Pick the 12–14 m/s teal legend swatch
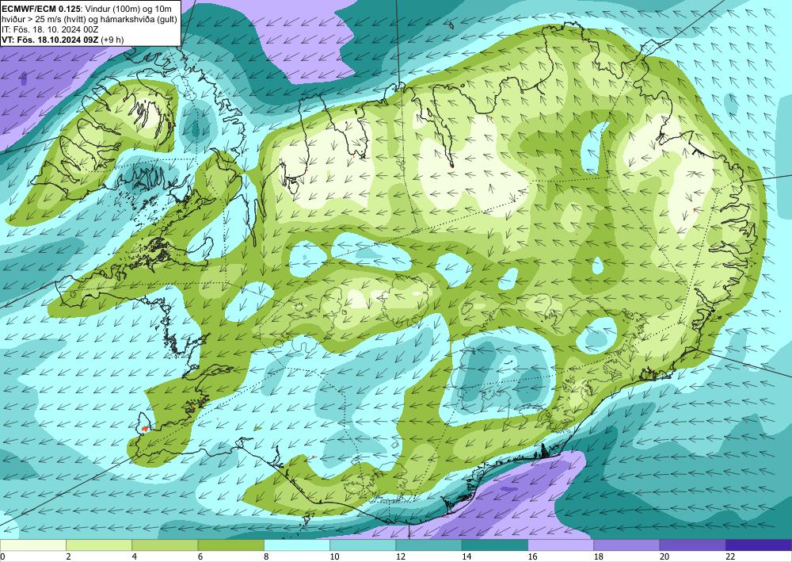Image resolution: width=792 pixels, height=562 pixels. click(428, 545)
